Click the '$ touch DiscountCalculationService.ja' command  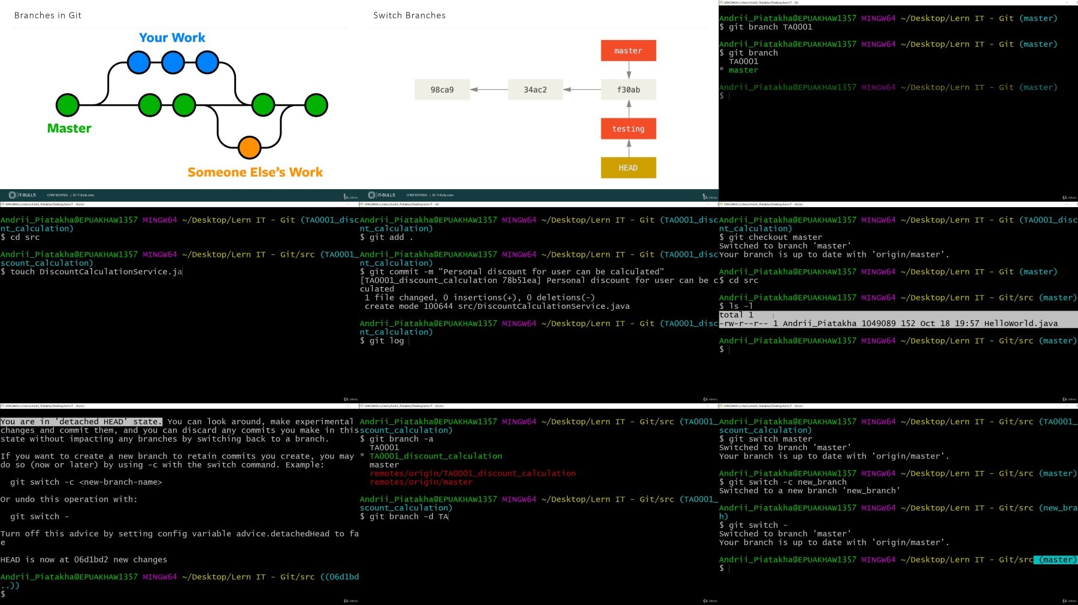point(91,272)
